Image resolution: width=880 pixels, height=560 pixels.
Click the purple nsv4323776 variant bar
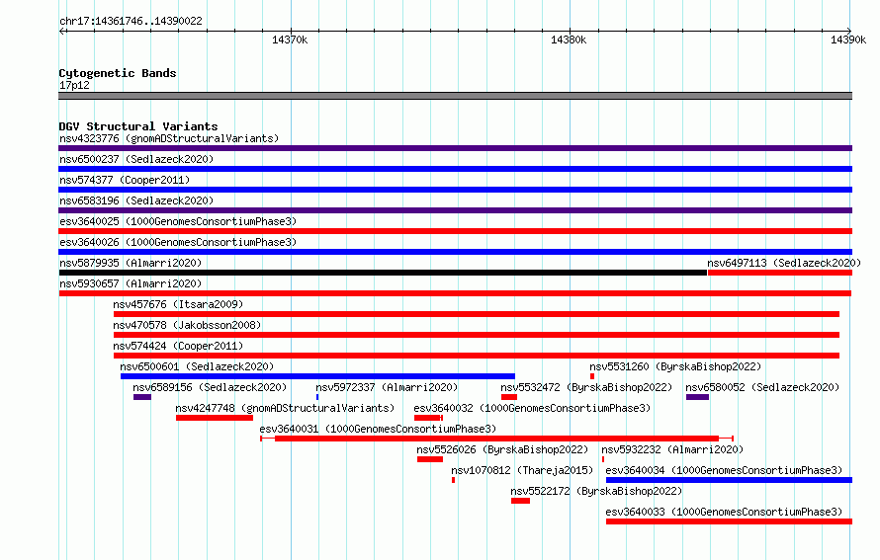pyautogui.click(x=455, y=148)
